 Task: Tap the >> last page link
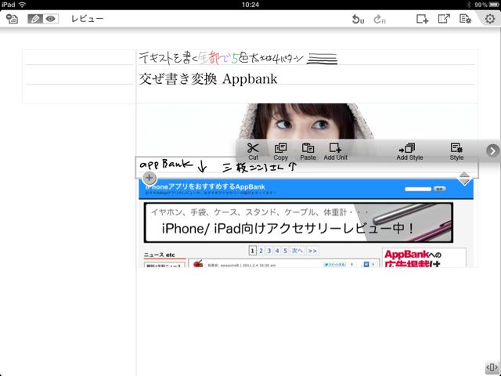pyautogui.click(x=312, y=251)
